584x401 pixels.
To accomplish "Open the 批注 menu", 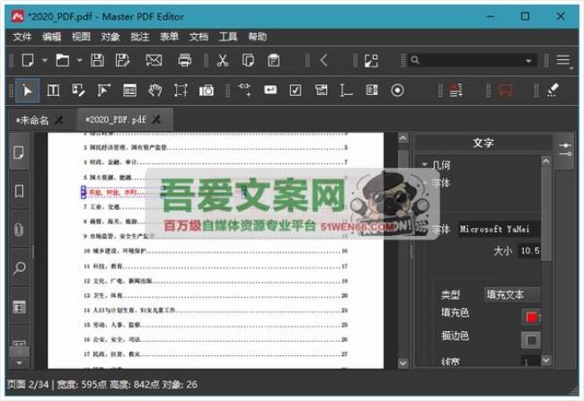I will point(140,37).
